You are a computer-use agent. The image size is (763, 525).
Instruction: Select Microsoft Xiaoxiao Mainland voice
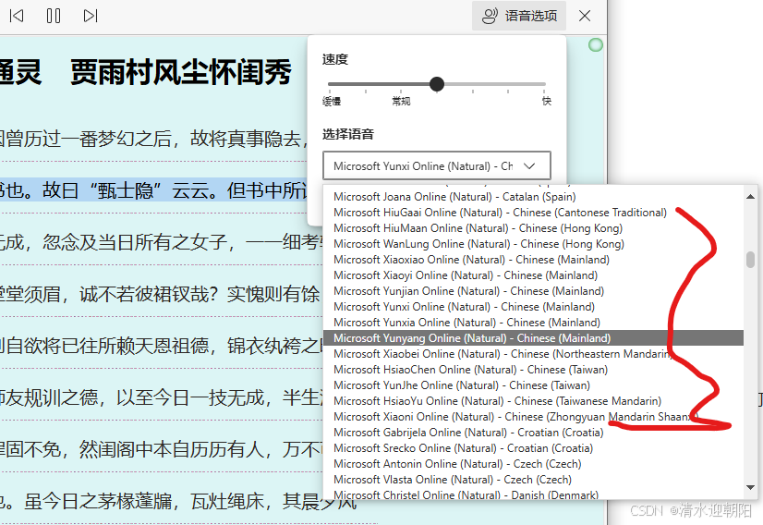533,260
